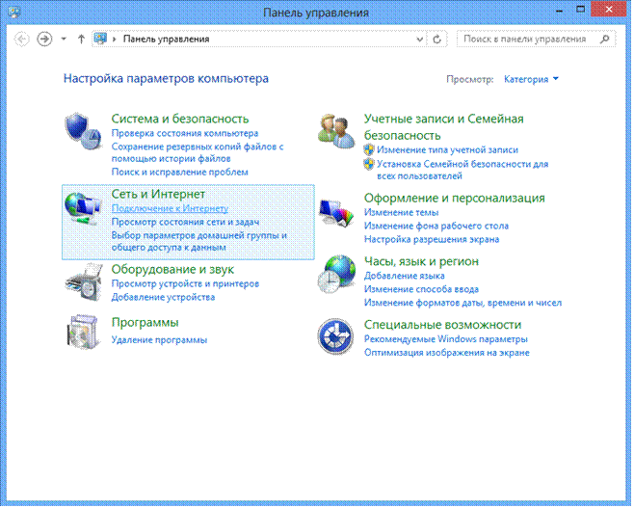Click the System and Security shield icon
Screen dimensions: 634x508
click(84, 131)
